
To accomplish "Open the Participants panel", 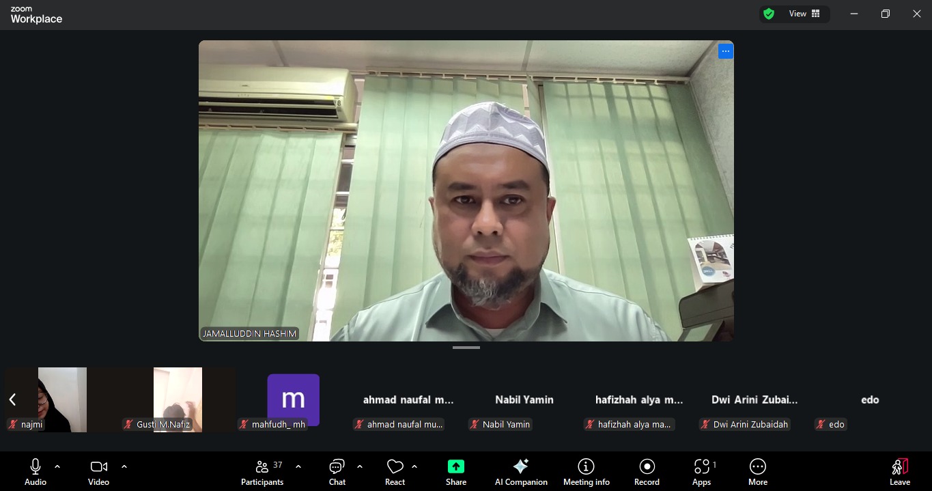I will pyautogui.click(x=262, y=472).
